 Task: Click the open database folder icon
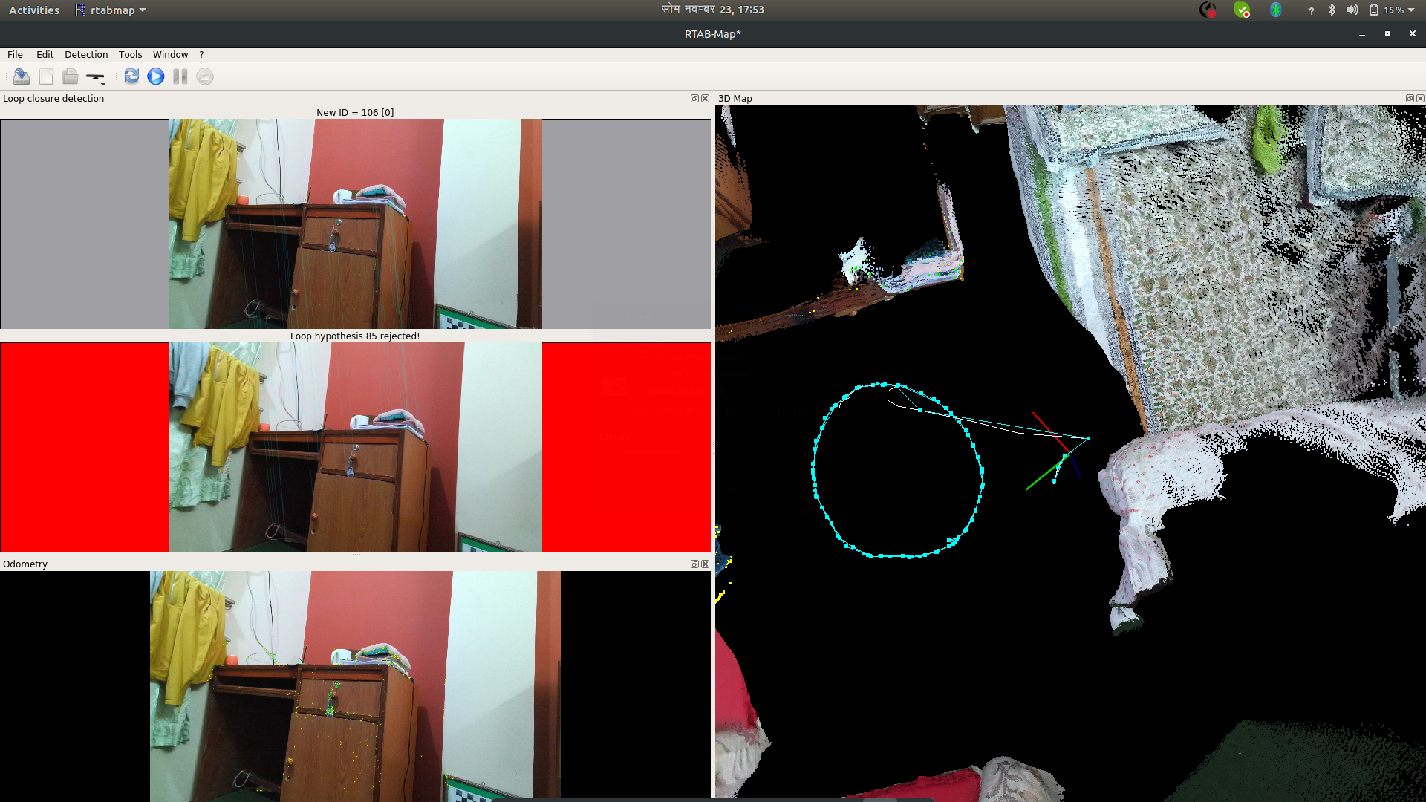pyautogui.click(x=71, y=76)
